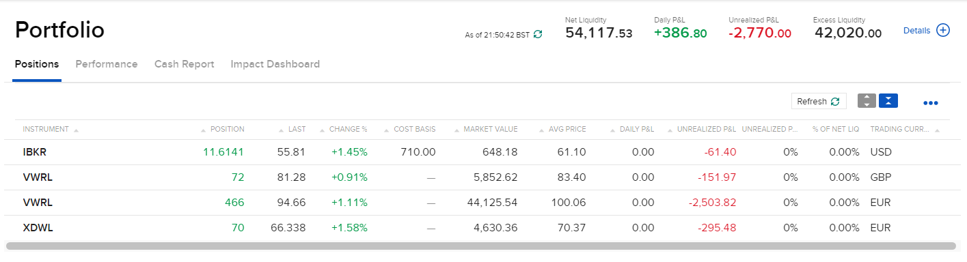The image size is (967, 262).
Task: Expand rows with blue arrows button
Action: pos(888,101)
